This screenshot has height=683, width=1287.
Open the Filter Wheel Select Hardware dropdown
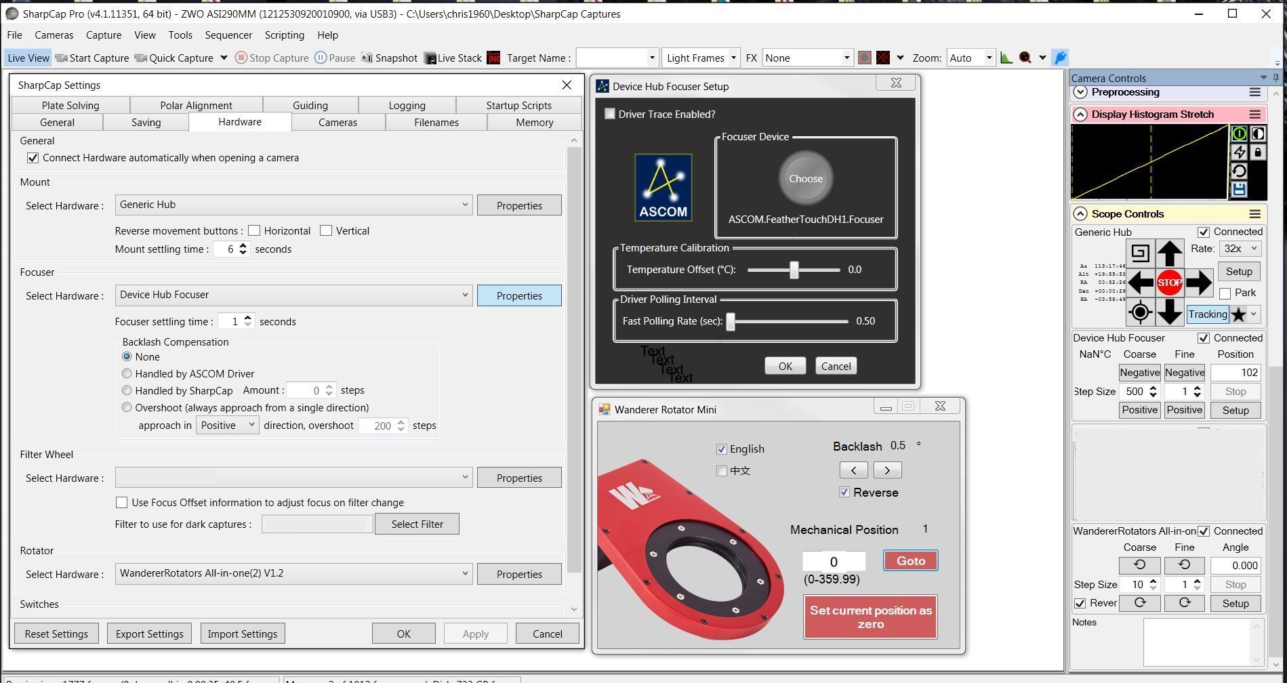pyautogui.click(x=293, y=477)
